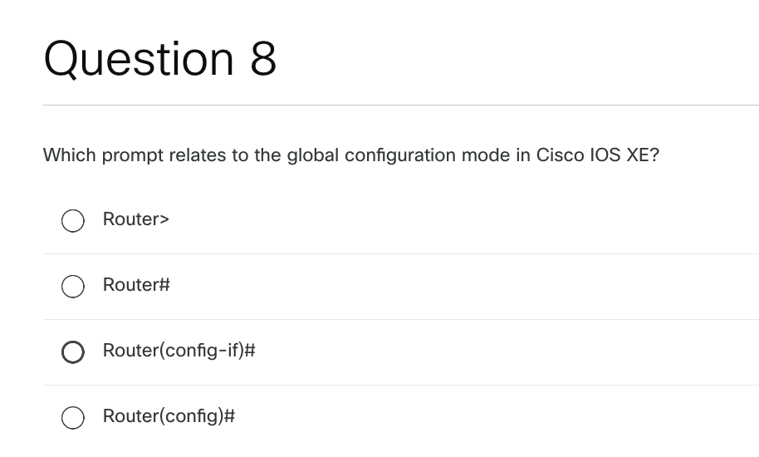
Task: Click the 'Question 8' heading
Action: click(x=160, y=60)
